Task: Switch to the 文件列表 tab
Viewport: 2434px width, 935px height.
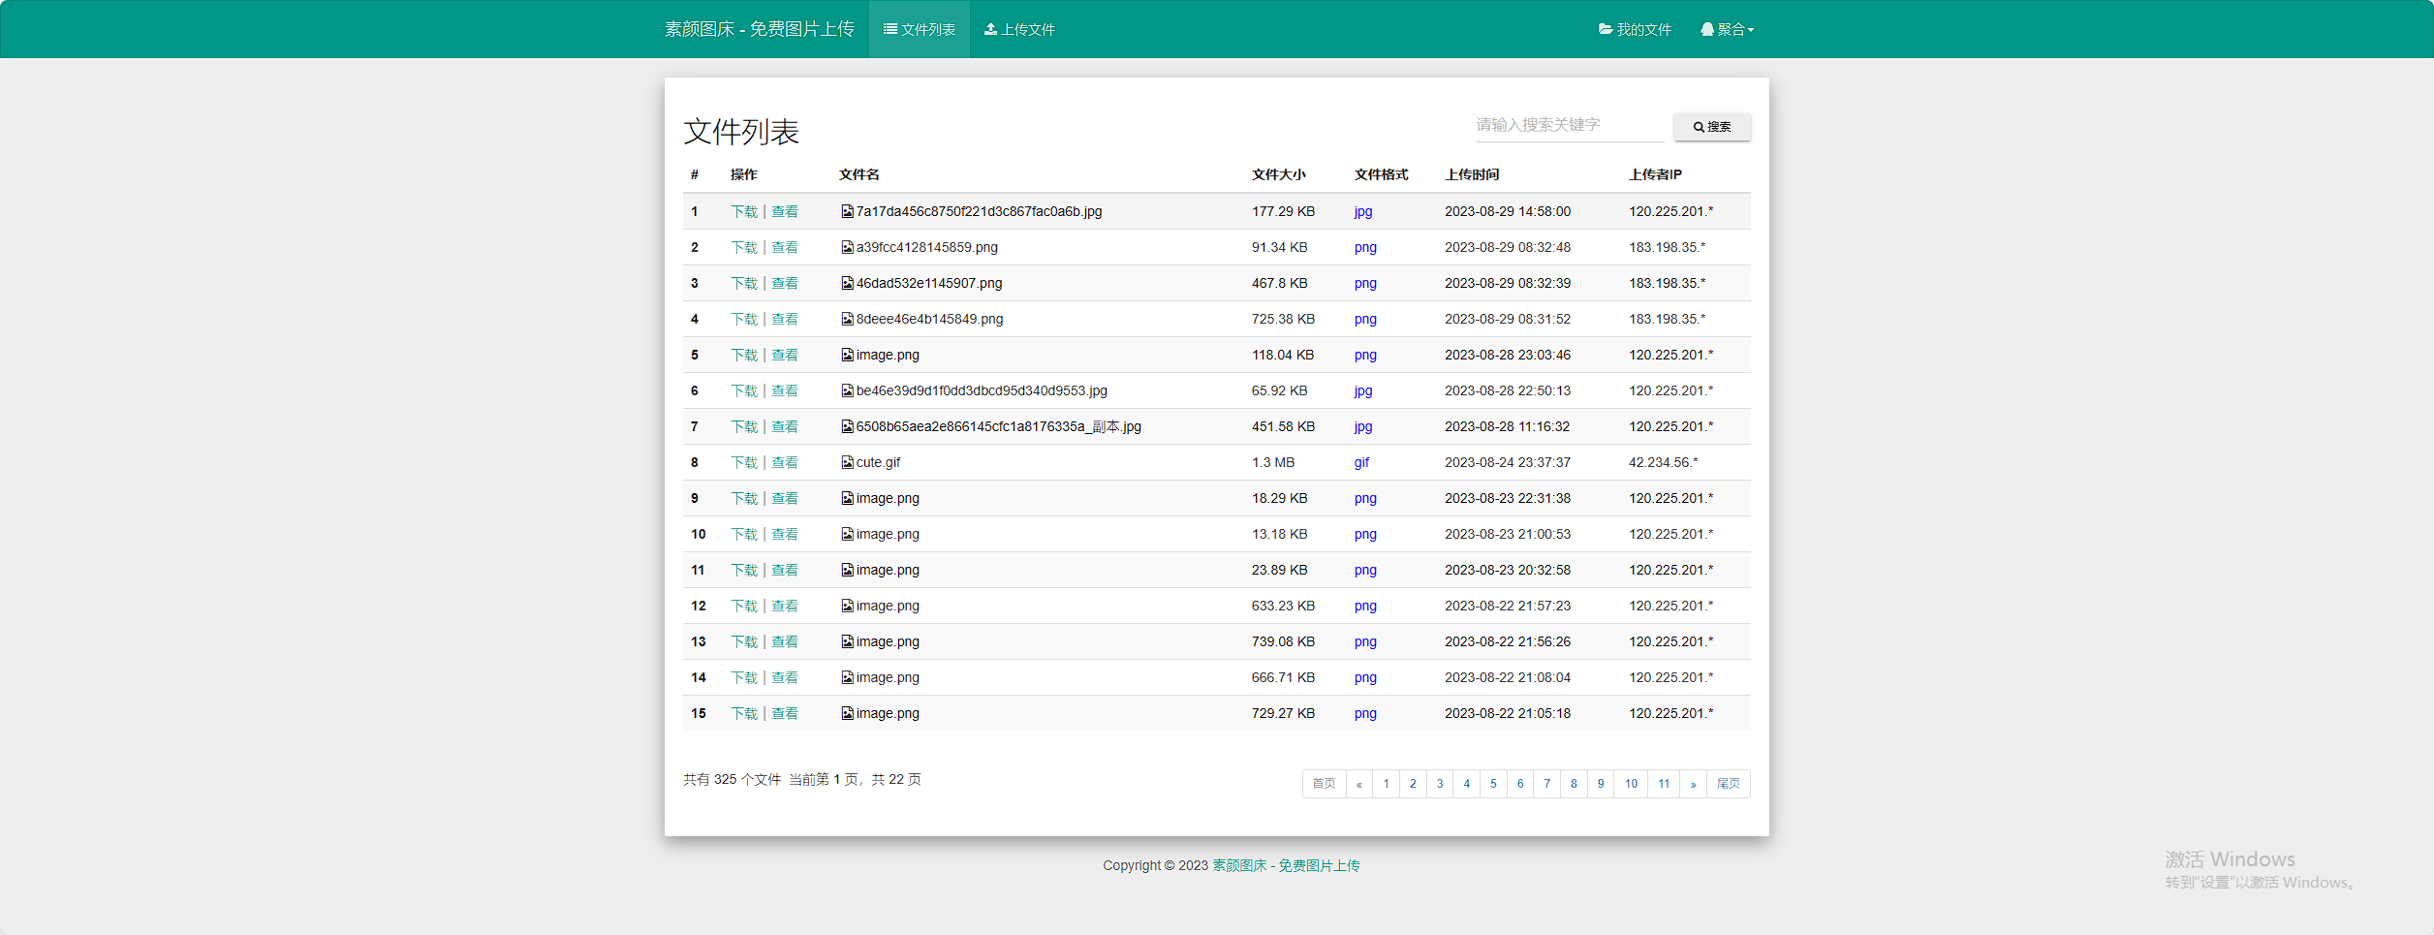Action: (x=919, y=29)
